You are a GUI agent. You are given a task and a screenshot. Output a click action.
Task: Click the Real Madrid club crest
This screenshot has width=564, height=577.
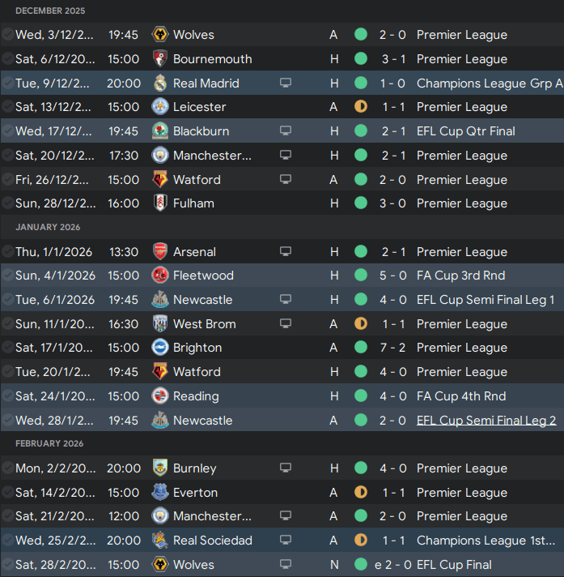tap(160, 83)
